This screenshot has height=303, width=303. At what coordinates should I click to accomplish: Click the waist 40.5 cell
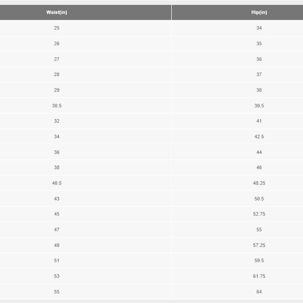pos(57,183)
